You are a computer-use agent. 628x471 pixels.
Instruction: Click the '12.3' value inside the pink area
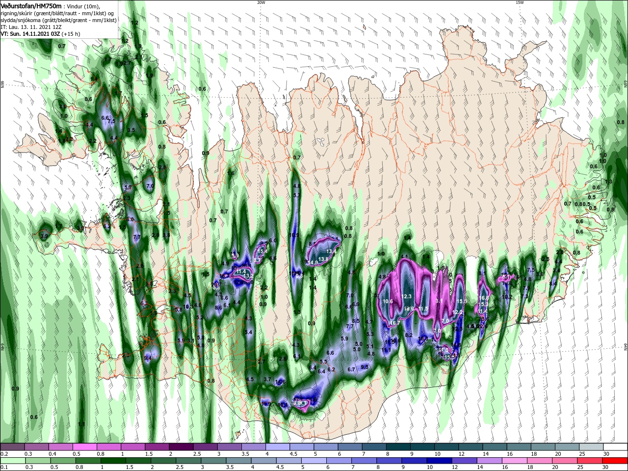click(x=407, y=296)
